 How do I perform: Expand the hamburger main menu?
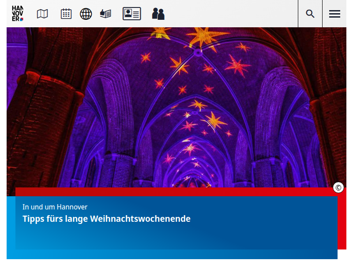(334, 14)
